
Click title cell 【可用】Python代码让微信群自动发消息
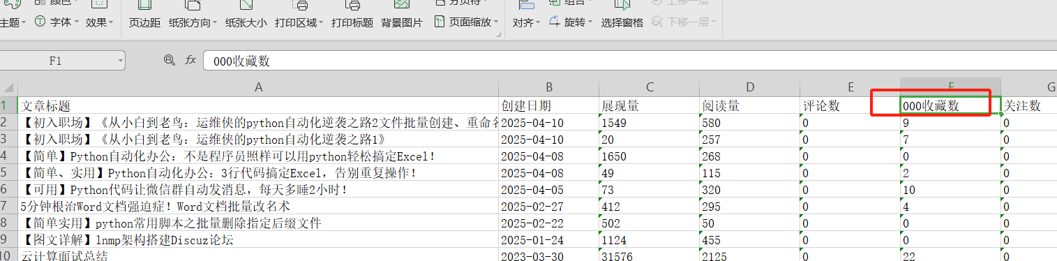(x=258, y=189)
